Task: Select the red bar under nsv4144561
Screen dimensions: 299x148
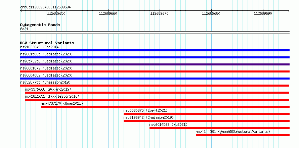Action: pos(243,135)
